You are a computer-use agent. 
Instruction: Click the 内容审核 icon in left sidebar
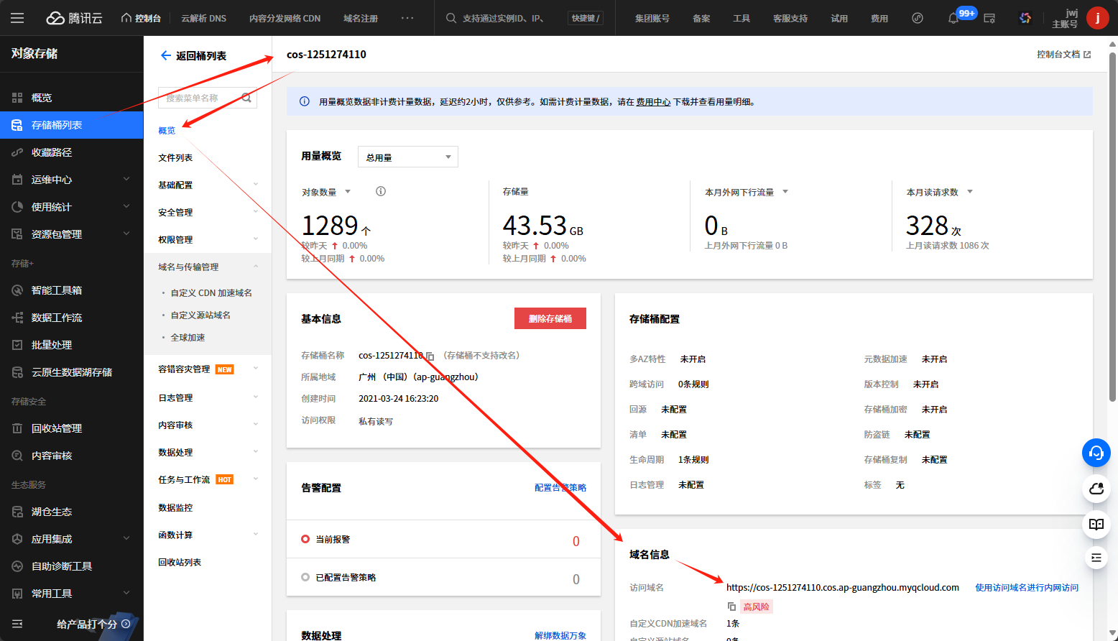tap(17, 456)
